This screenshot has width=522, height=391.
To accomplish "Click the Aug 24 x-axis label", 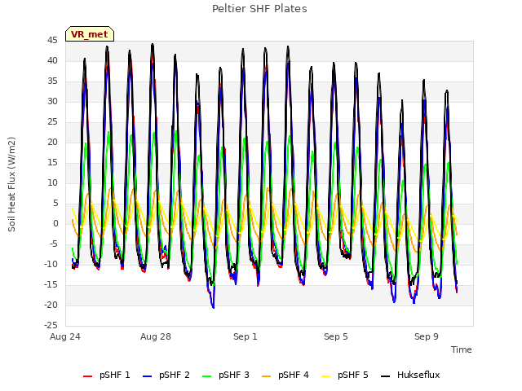I will tap(65, 336).
